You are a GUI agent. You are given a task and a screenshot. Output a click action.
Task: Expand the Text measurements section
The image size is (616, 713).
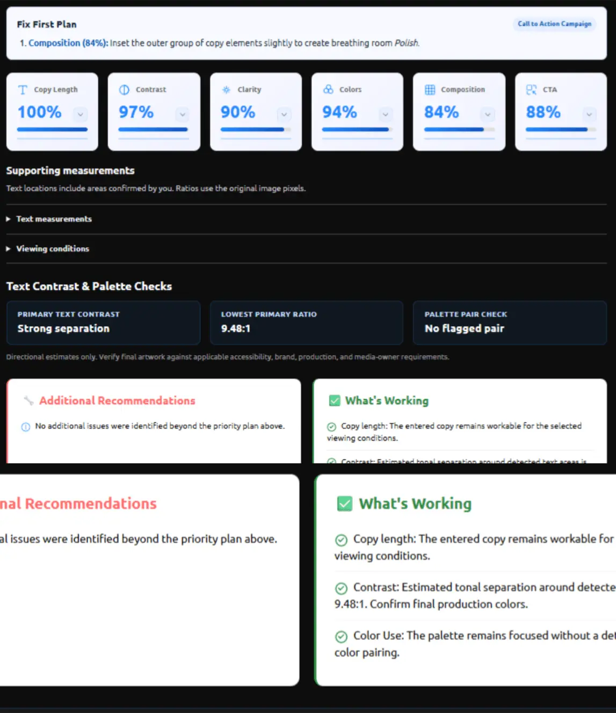tap(306, 219)
